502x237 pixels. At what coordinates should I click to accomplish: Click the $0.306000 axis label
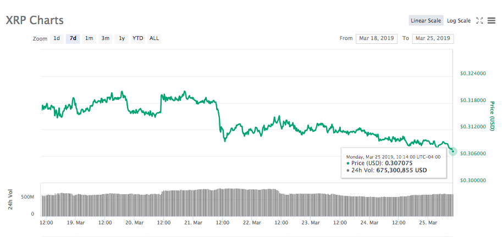tap(473, 154)
